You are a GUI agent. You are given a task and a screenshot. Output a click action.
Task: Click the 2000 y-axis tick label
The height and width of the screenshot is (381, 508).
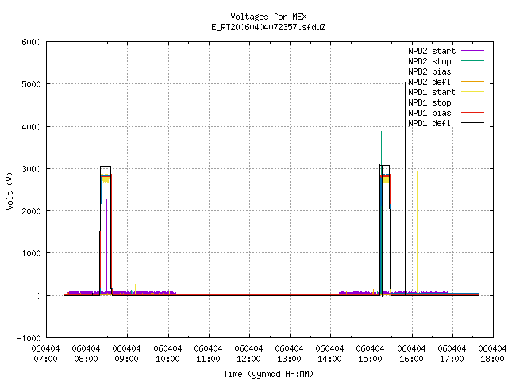point(31,211)
